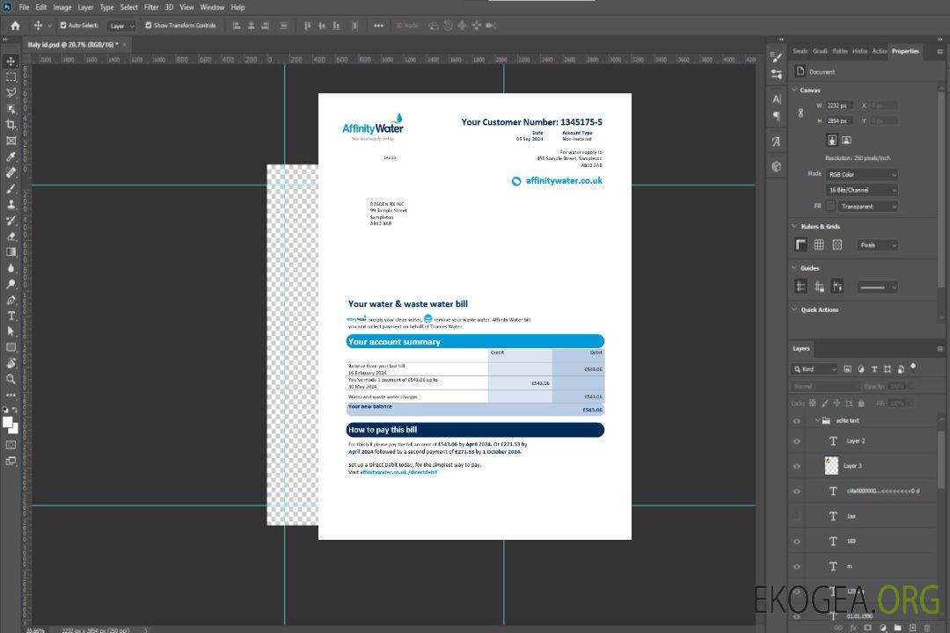The height and width of the screenshot is (633, 950).
Task: Click the canvas width W field
Action: (840, 105)
